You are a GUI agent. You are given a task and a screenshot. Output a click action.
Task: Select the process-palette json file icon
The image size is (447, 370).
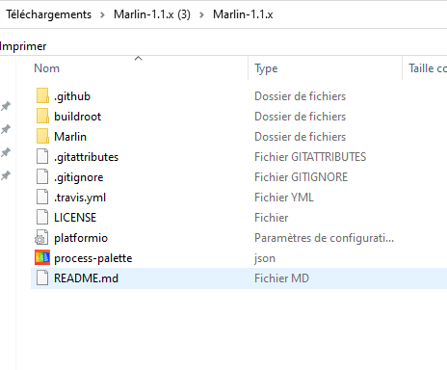pyautogui.click(x=42, y=257)
